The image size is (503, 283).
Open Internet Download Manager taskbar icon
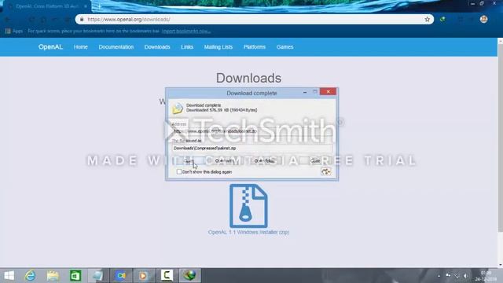[189, 275]
